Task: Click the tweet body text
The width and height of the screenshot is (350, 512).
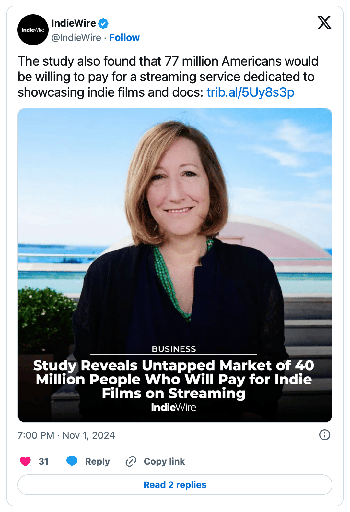Action: tap(168, 77)
